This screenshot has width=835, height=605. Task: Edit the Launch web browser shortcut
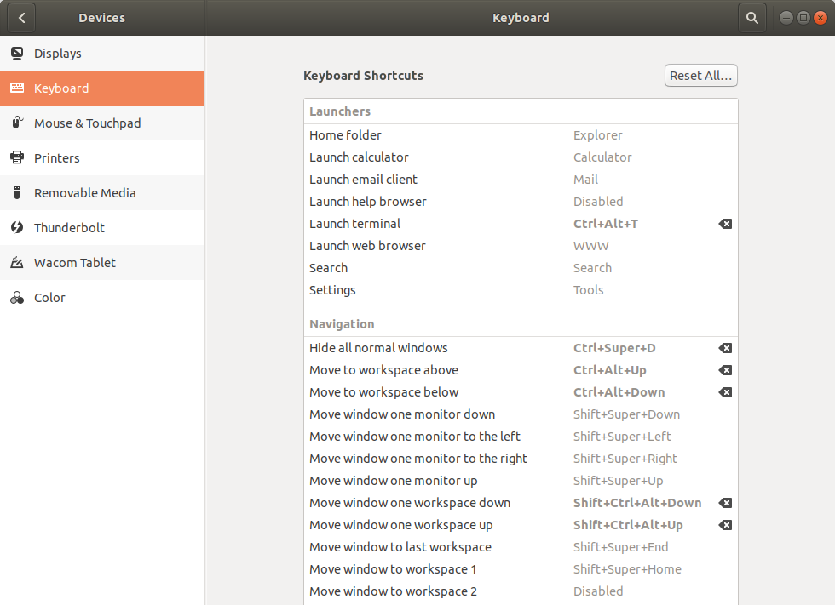(521, 246)
